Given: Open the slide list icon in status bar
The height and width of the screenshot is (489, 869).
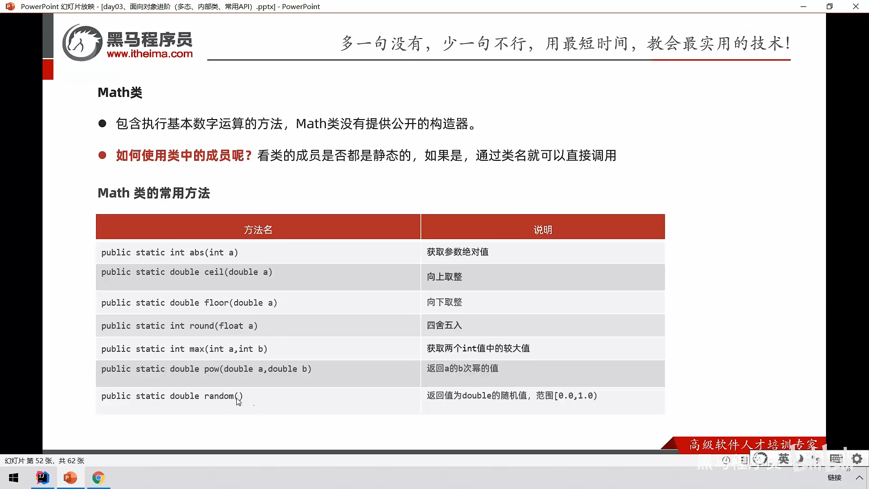Looking at the screenshot, I should 744,460.
